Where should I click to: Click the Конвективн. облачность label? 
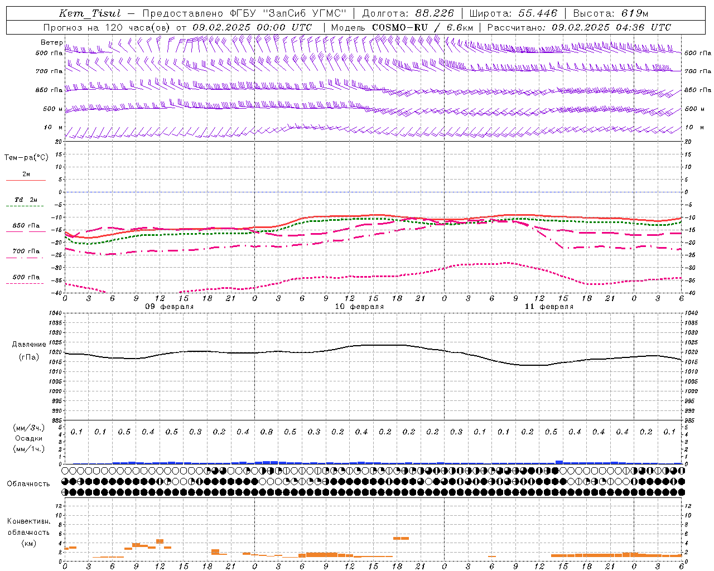click(28, 527)
